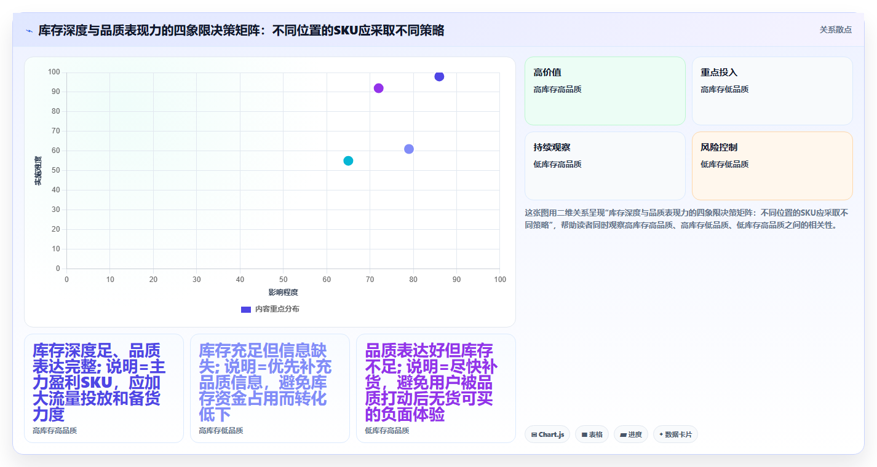
Task: Open the 风险控制 quadrant card
Action: (x=772, y=166)
